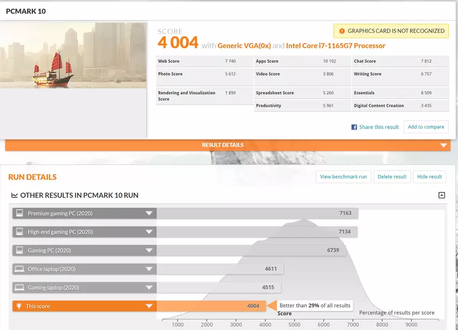Click the lightbulb icon beside This score
This screenshot has height=330, width=458.
point(19,306)
